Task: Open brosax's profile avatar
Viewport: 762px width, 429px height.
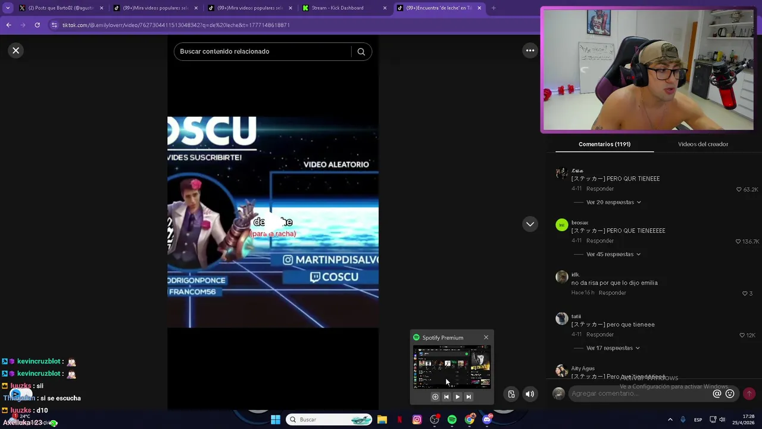Action: click(x=562, y=225)
